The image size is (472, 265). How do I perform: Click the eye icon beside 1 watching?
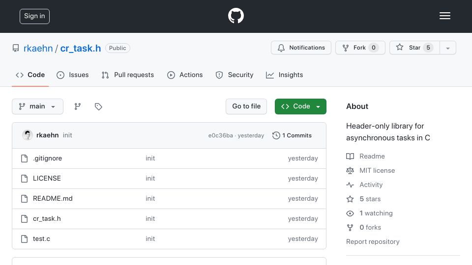coord(350,213)
